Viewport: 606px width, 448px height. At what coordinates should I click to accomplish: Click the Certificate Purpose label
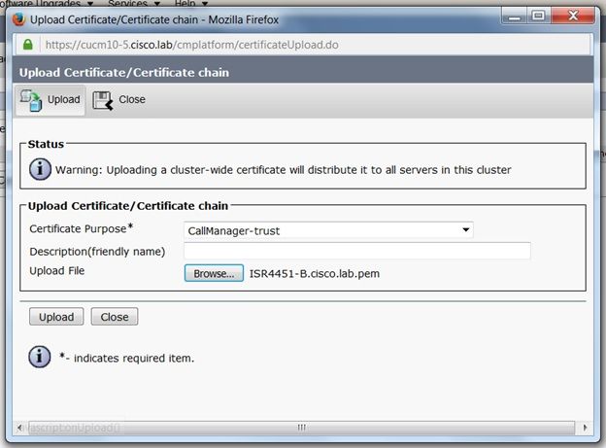(x=82, y=228)
